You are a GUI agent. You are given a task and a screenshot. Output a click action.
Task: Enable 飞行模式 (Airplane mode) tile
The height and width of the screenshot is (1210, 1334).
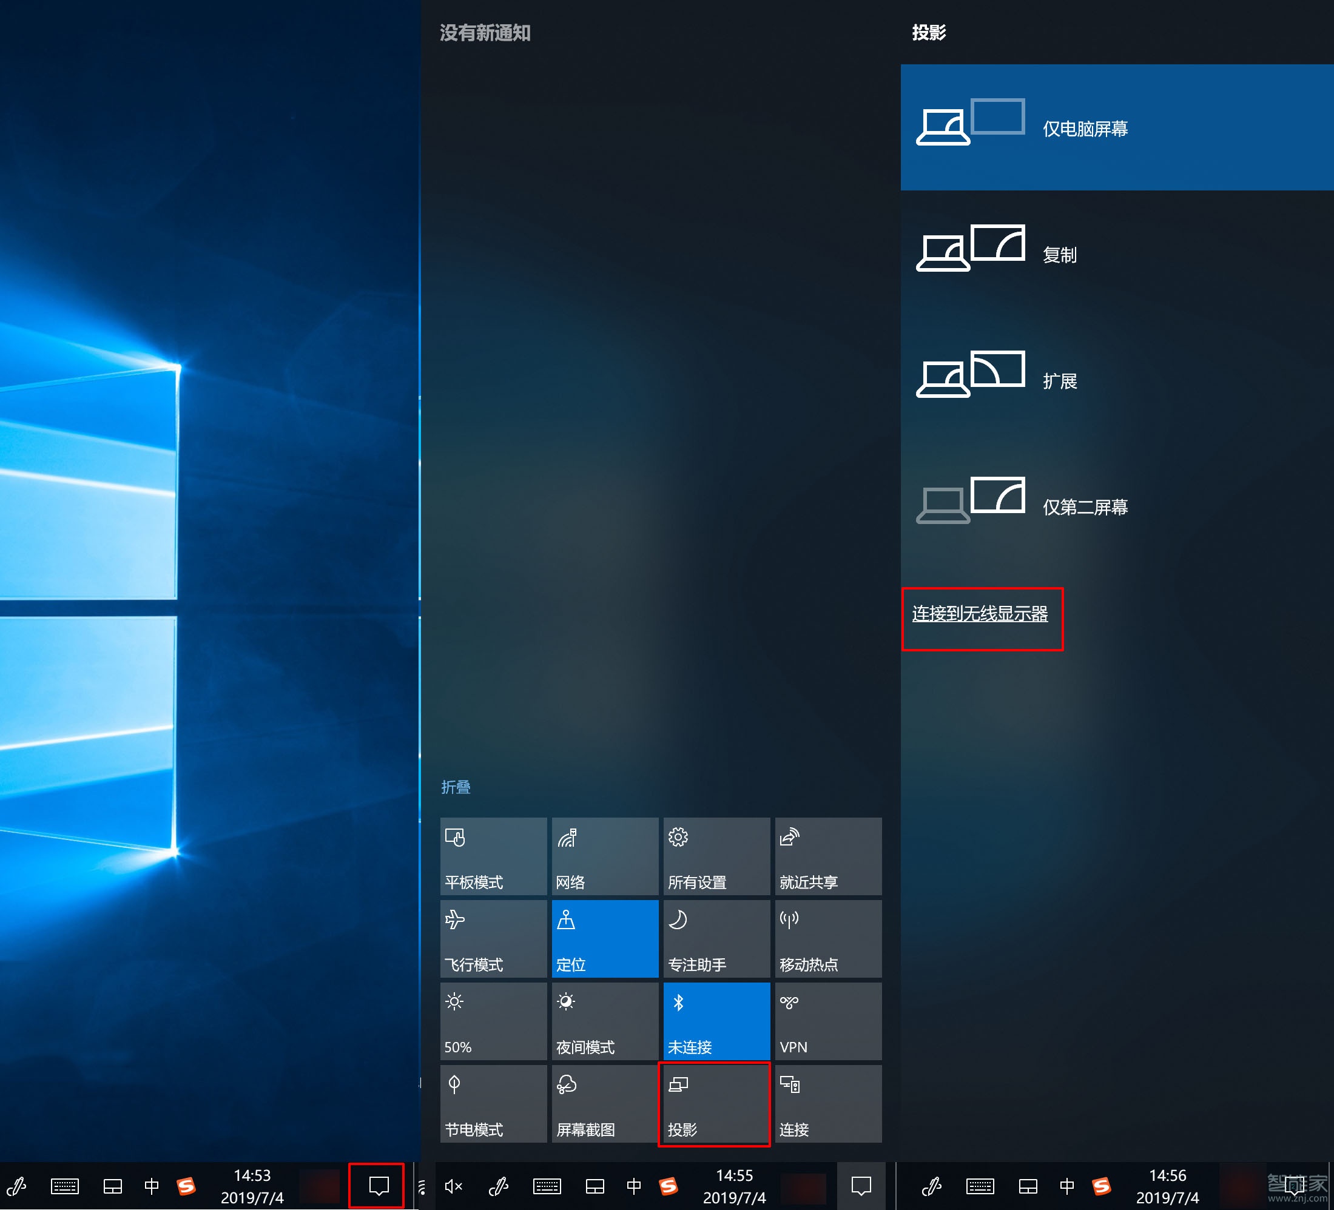[493, 938]
